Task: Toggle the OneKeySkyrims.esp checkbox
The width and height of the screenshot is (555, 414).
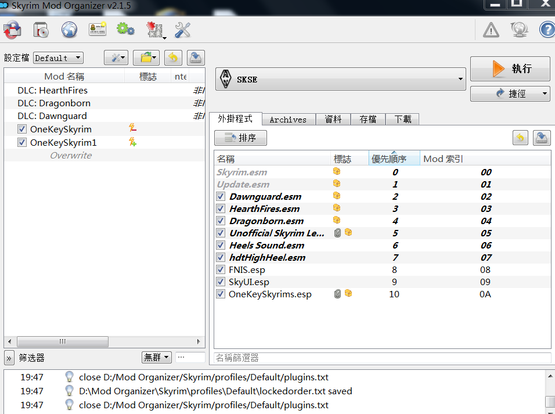Action: tap(221, 294)
